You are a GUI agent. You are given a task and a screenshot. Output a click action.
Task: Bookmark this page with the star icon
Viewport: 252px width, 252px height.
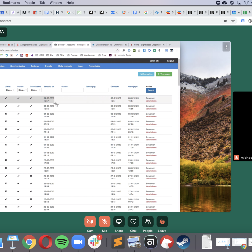click(233, 21)
